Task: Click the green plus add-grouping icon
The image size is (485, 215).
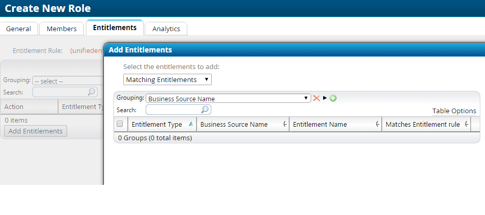Action: click(x=333, y=98)
